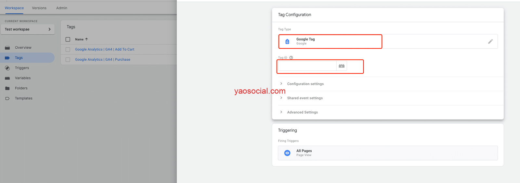Expand Shared event settings section
Screen dimensions: 520x183
tap(305, 98)
